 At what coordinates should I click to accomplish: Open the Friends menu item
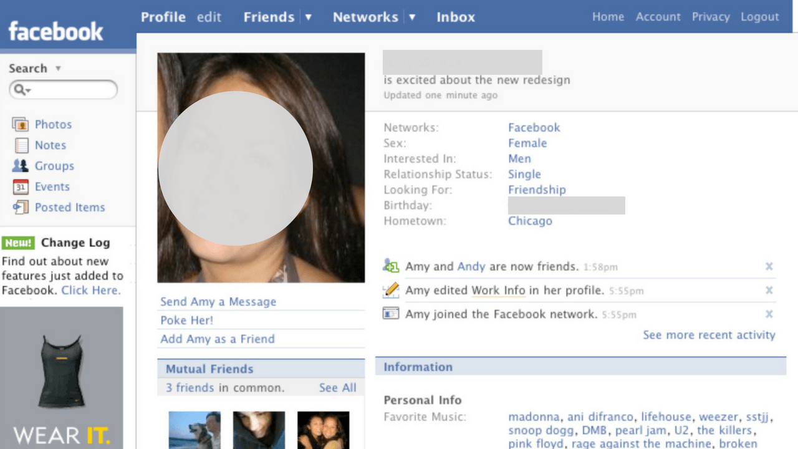click(269, 17)
